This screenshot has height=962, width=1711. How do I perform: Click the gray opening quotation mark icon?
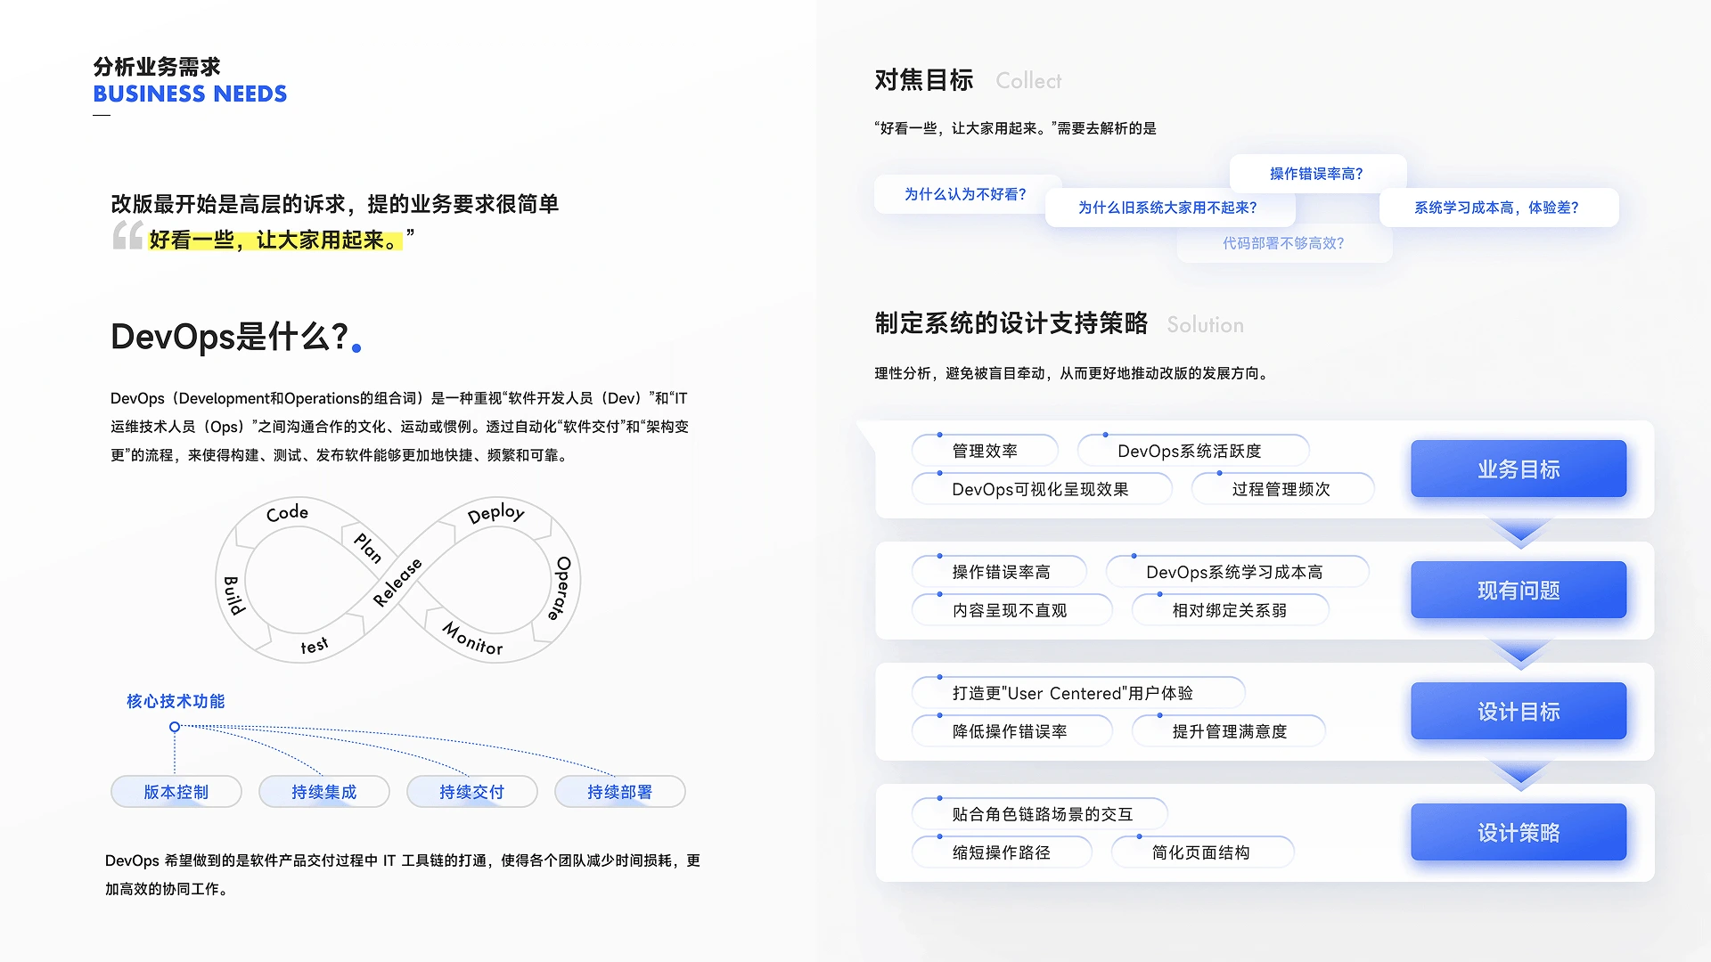(x=127, y=235)
